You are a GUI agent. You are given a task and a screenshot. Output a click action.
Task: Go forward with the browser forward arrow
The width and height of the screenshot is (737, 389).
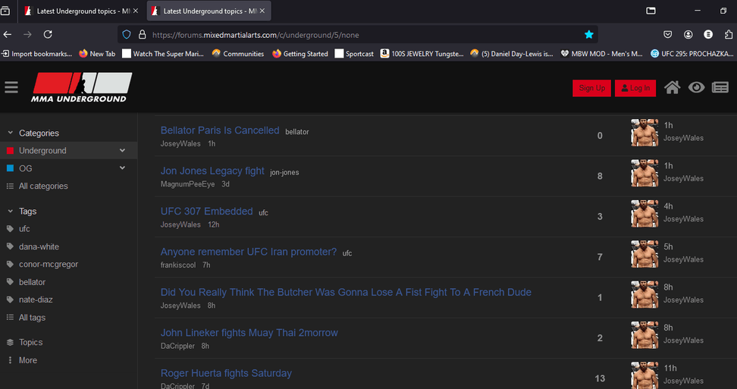click(x=27, y=34)
